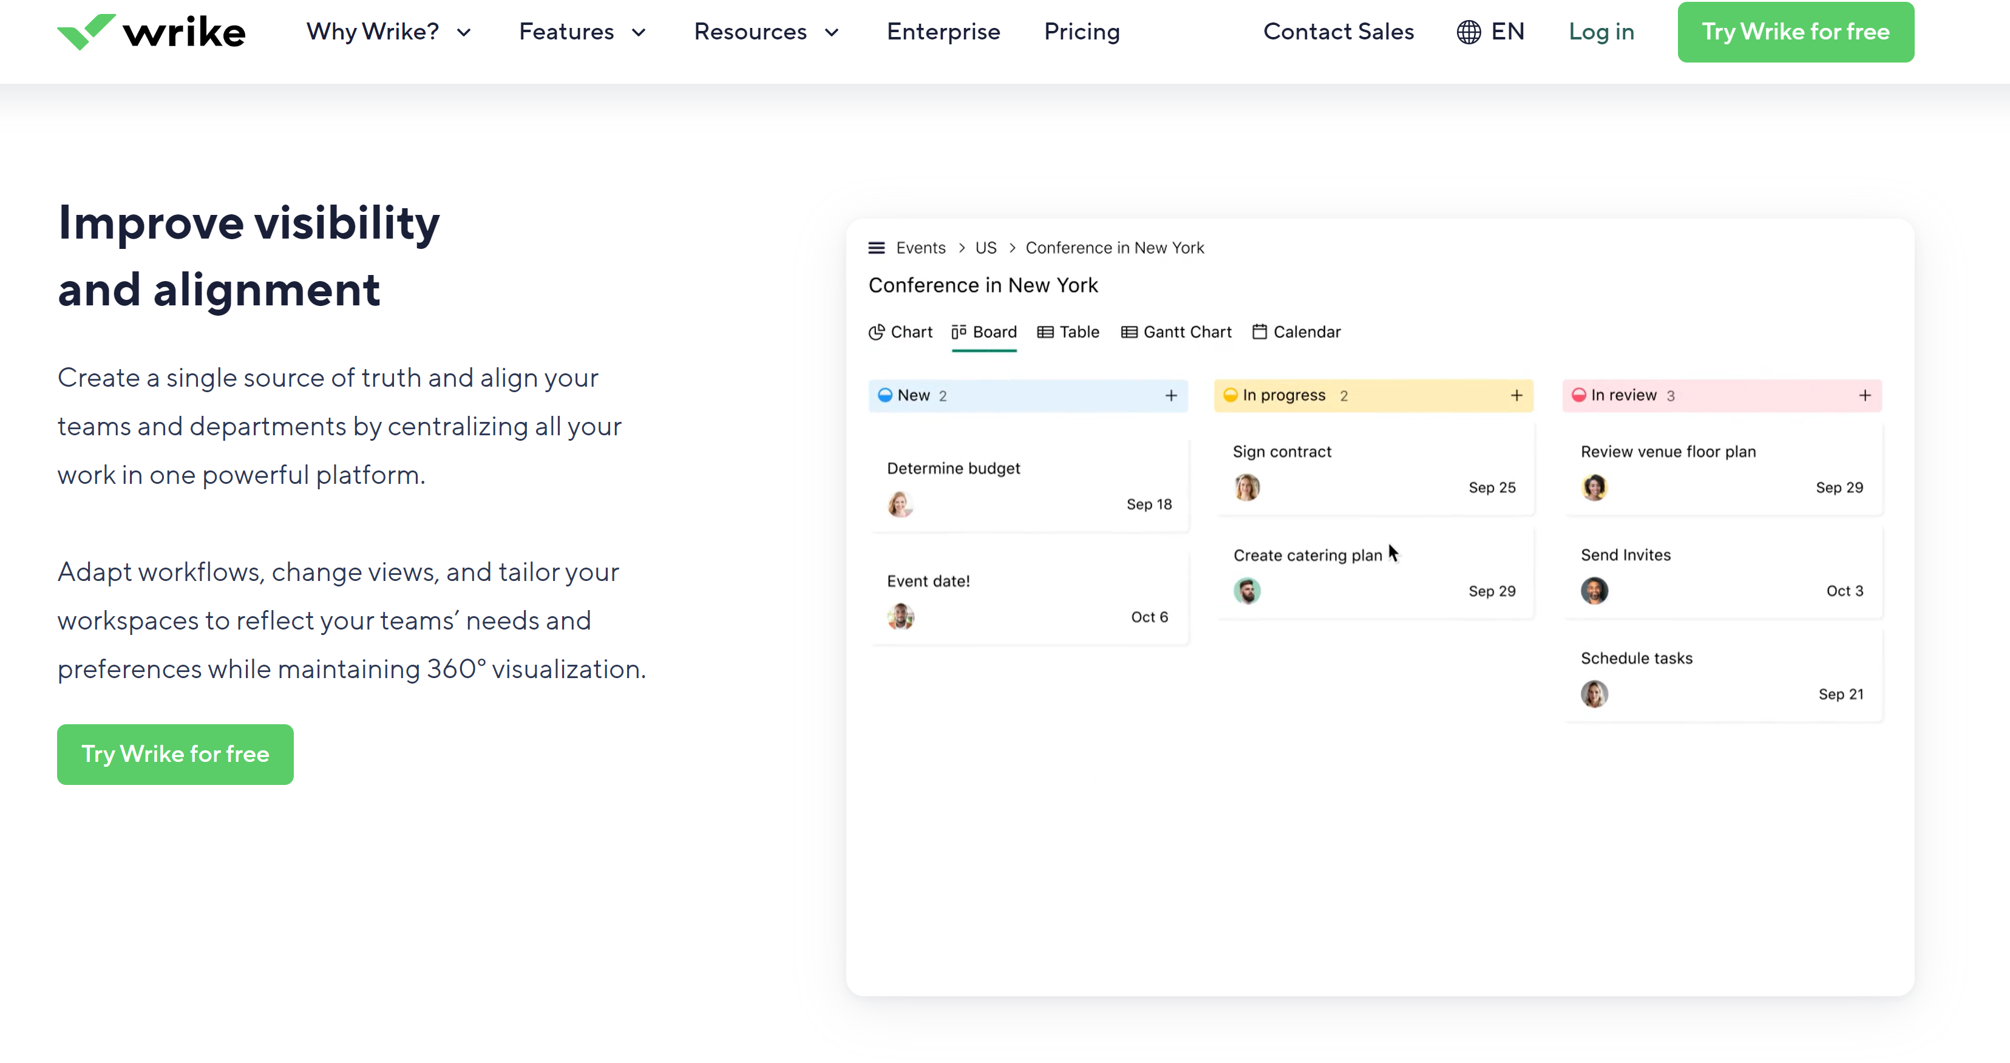
Task: Open the Features menu
Action: [583, 32]
